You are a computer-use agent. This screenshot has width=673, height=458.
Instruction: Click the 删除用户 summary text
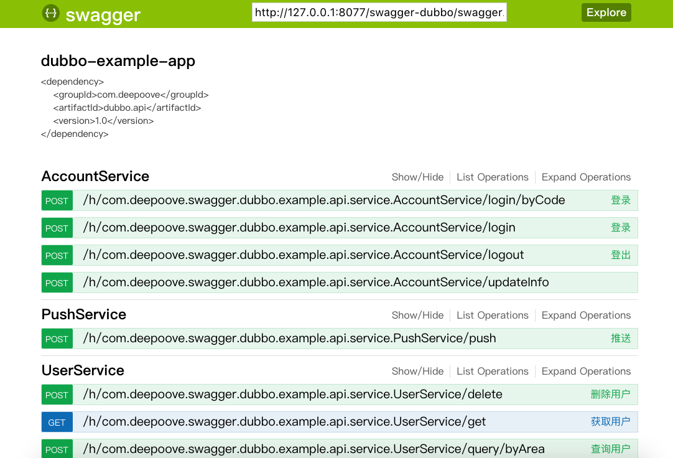(610, 394)
